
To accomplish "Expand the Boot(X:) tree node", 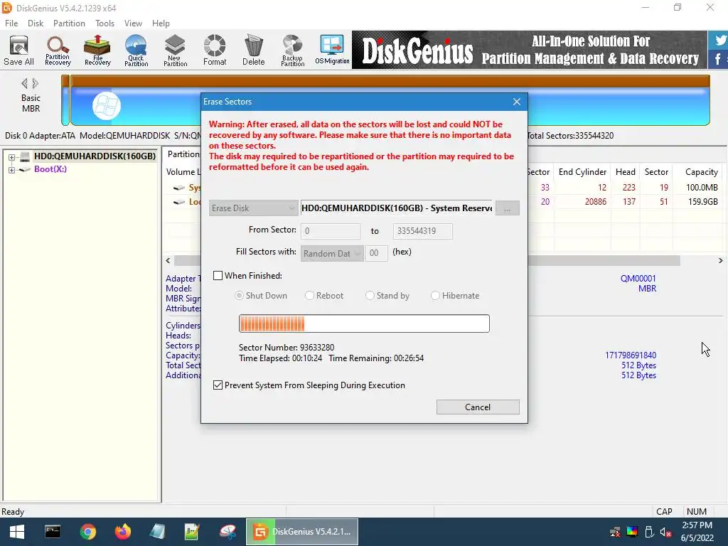I will [x=11, y=170].
